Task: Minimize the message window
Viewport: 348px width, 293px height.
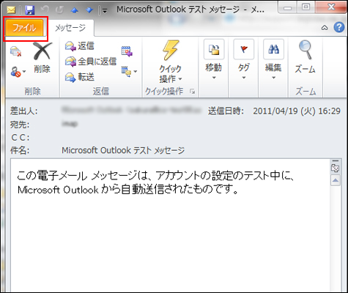Action: [x=288, y=7]
